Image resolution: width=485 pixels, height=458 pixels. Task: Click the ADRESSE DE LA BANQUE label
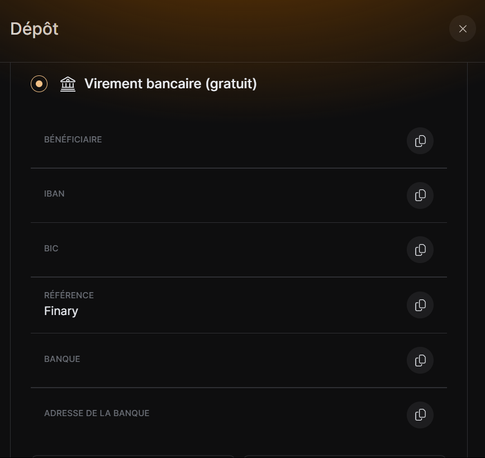[97, 413]
